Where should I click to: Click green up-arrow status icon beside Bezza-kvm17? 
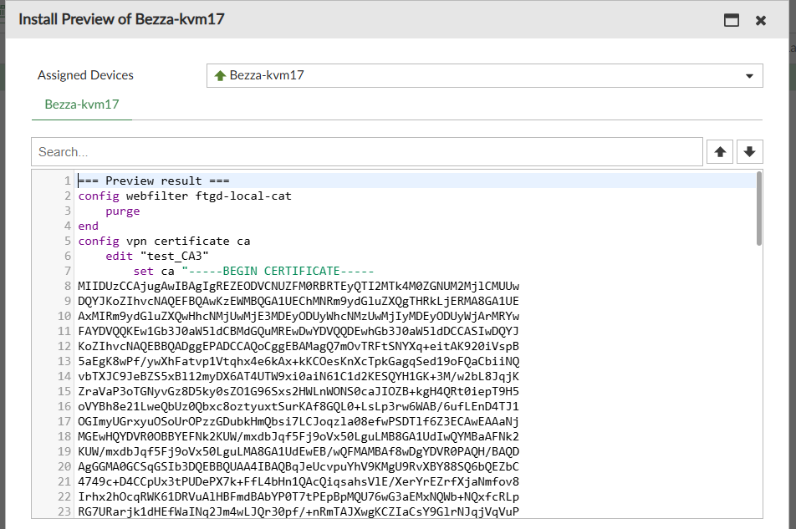221,76
